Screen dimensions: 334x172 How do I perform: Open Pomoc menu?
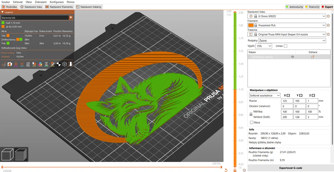coord(71,2)
